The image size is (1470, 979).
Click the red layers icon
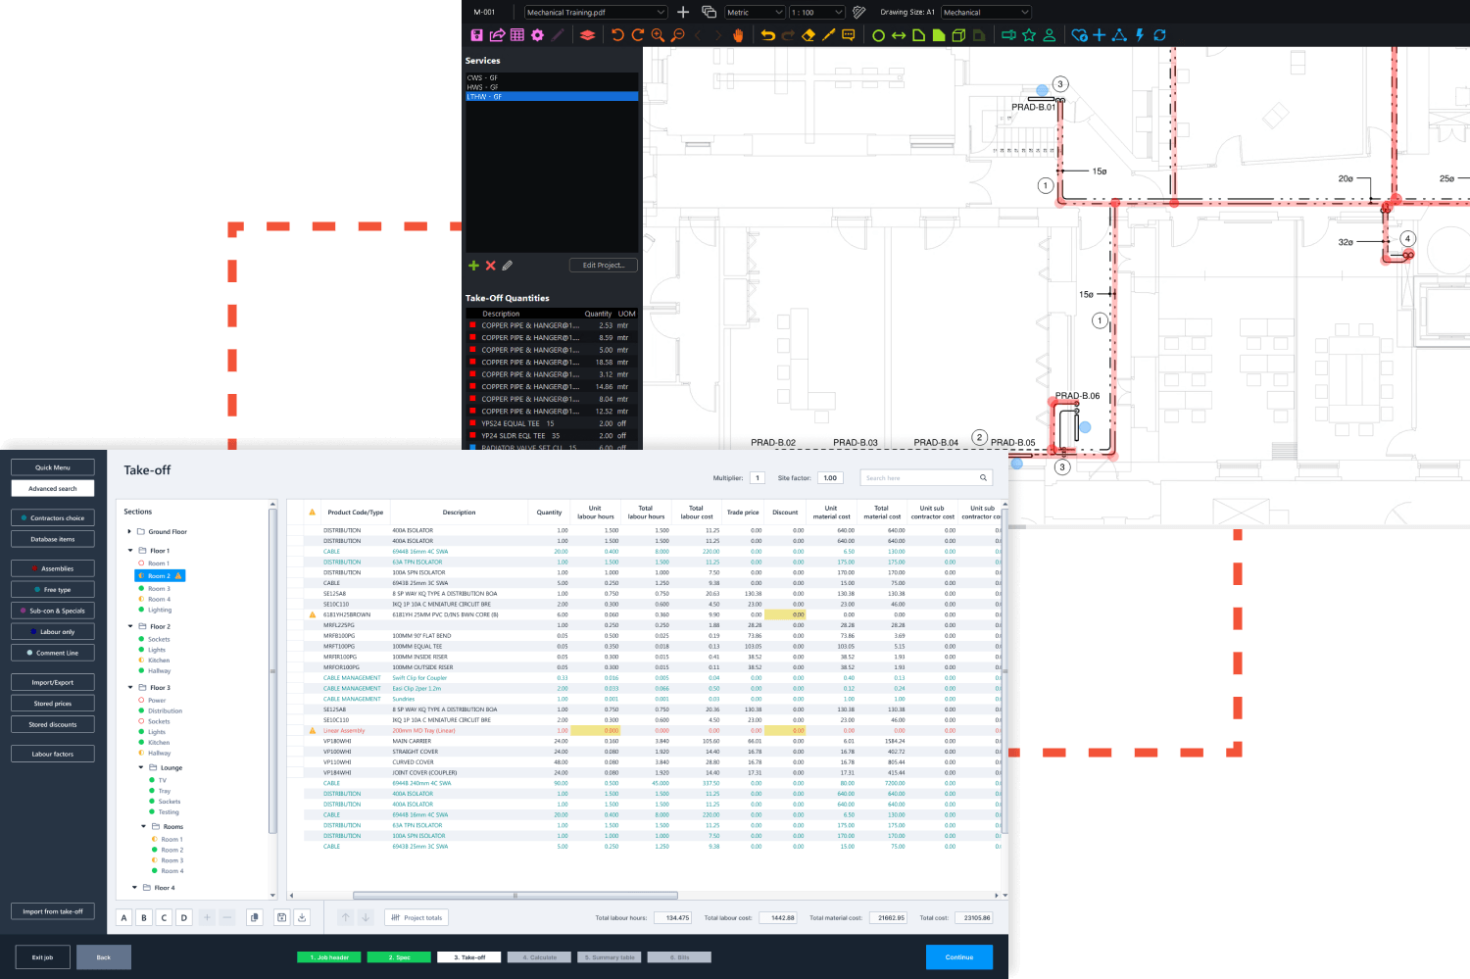click(587, 35)
